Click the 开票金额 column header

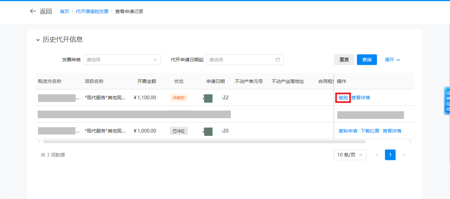(x=147, y=81)
